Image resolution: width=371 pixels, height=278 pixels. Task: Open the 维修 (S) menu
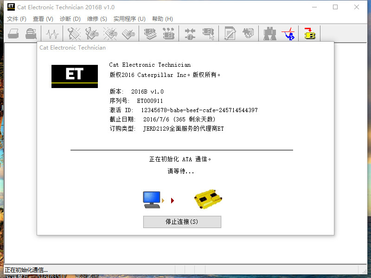click(97, 19)
